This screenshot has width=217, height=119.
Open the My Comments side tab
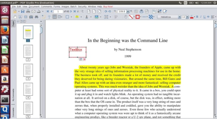(13, 95)
